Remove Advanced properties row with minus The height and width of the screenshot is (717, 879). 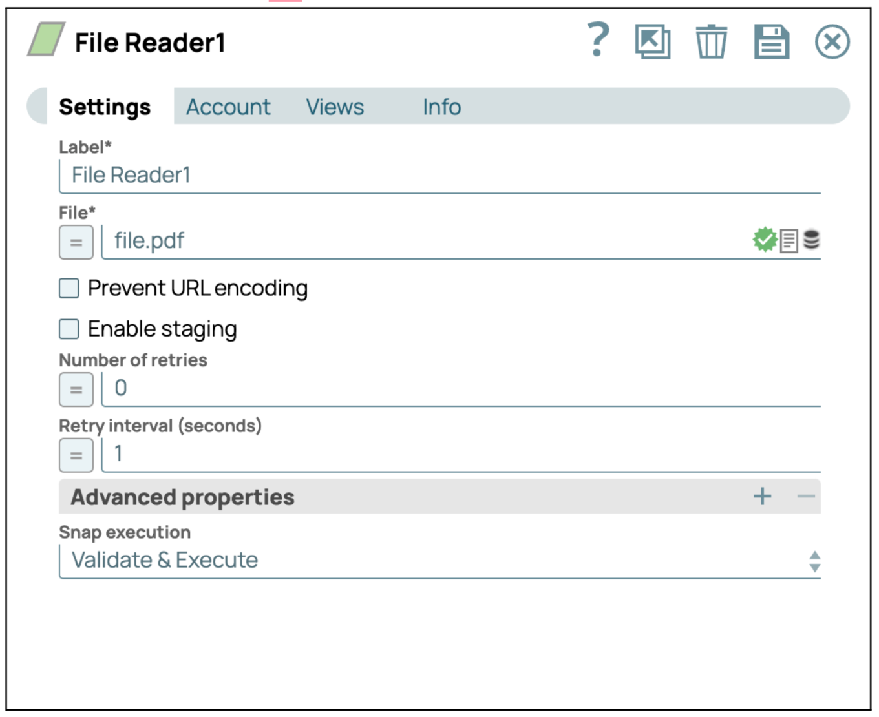(x=805, y=496)
